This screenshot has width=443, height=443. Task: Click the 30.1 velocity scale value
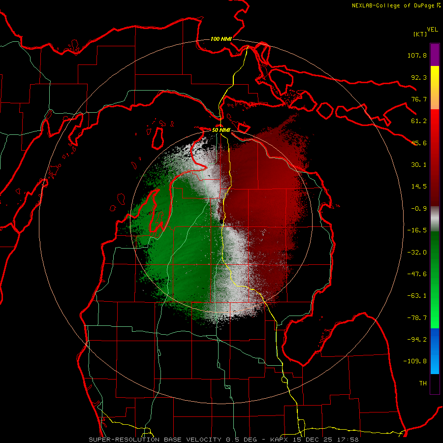click(419, 165)
